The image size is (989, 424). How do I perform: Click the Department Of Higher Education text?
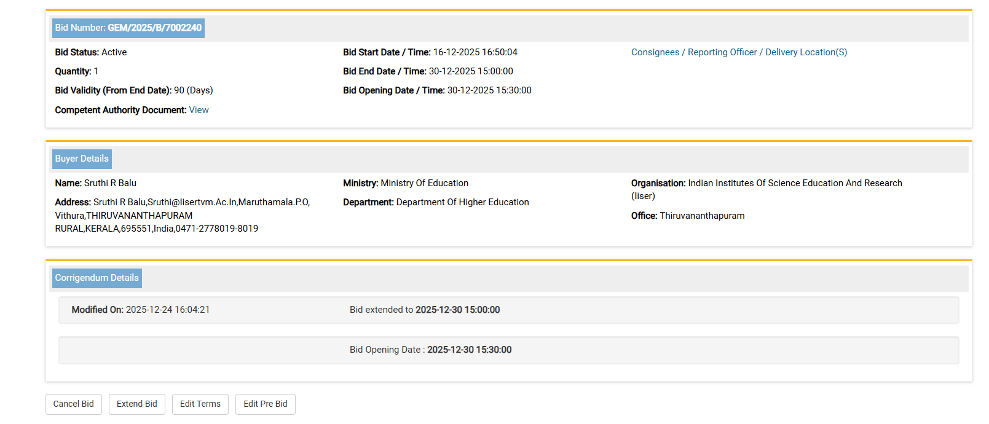click(462, 202)
